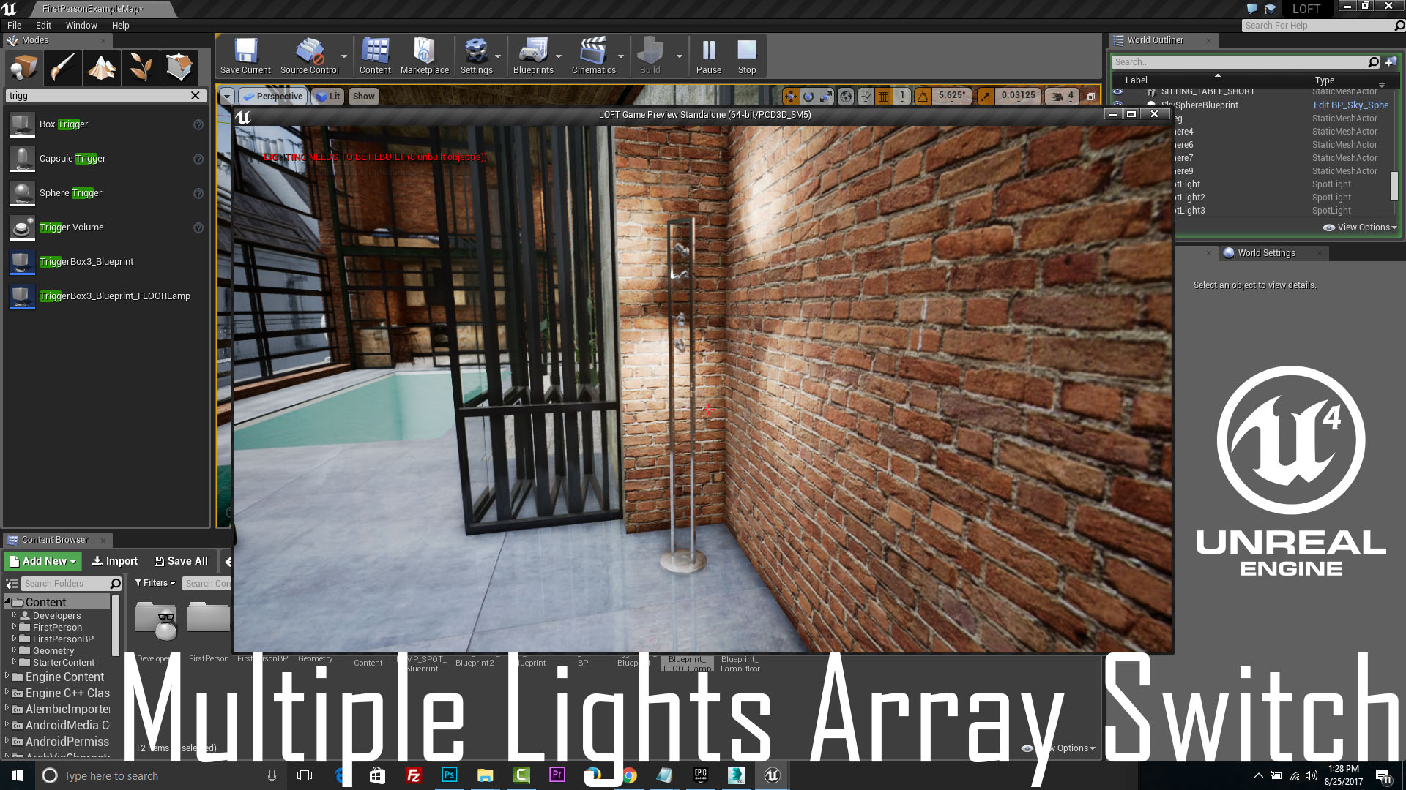Open Settings toolbar icon
The width and height of the screenshot is (1406, 790).
point(476,56)
